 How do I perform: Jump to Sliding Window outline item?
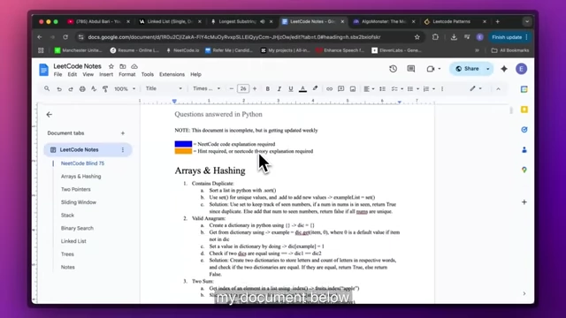click(79, 202)
